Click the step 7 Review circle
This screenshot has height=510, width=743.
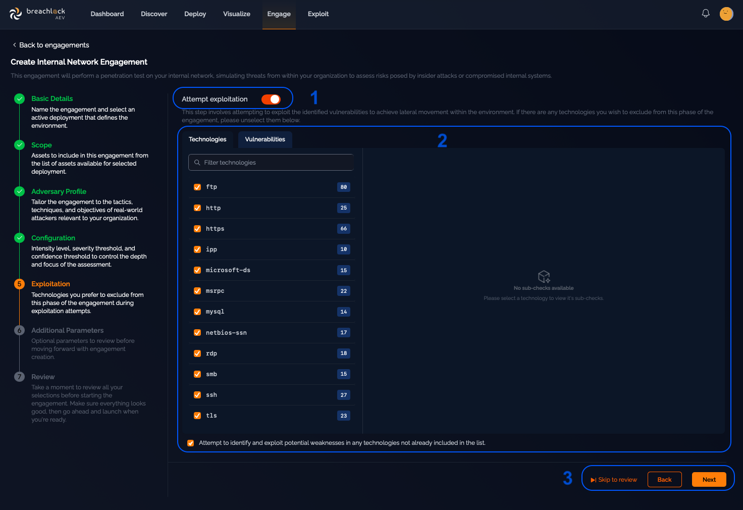coord(19,377)
